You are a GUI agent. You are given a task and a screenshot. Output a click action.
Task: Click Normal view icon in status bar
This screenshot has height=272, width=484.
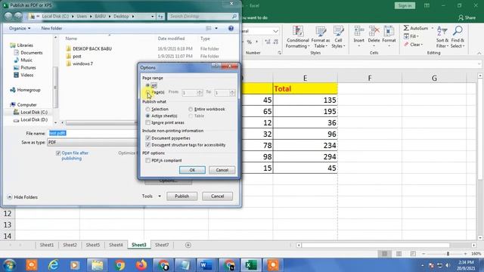pos(384,254)
